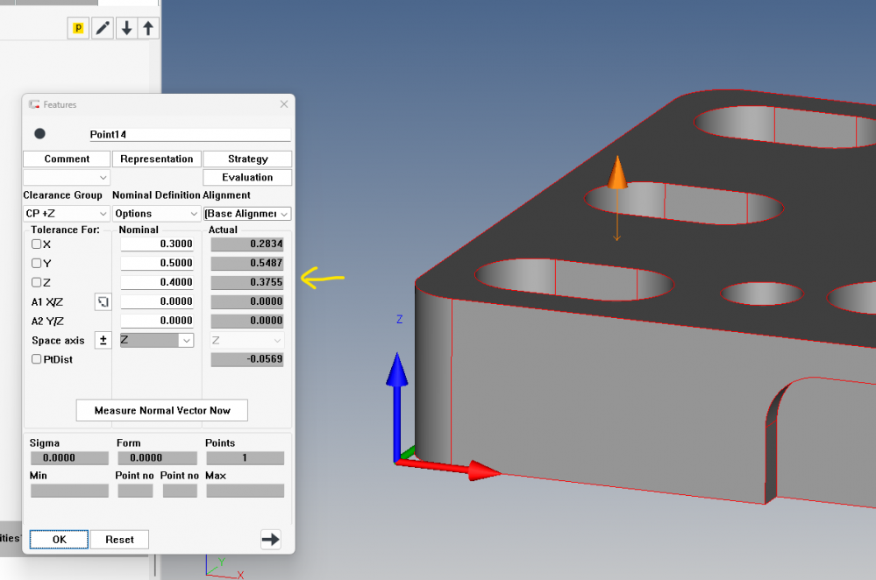876x580 pixels.
Task: Enable the X tolerance checkbox
Action: 37,244
